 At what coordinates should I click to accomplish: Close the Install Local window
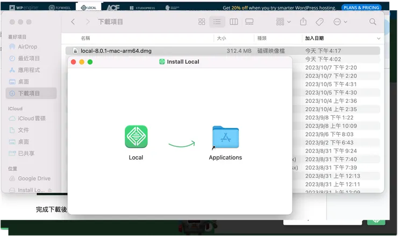73,62
